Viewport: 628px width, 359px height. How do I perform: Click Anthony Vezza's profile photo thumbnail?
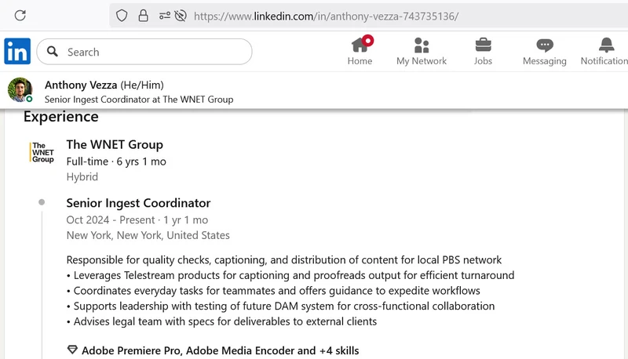20,90
